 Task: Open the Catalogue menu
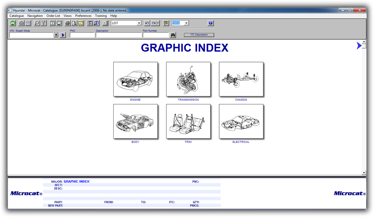tap(17, 16)
